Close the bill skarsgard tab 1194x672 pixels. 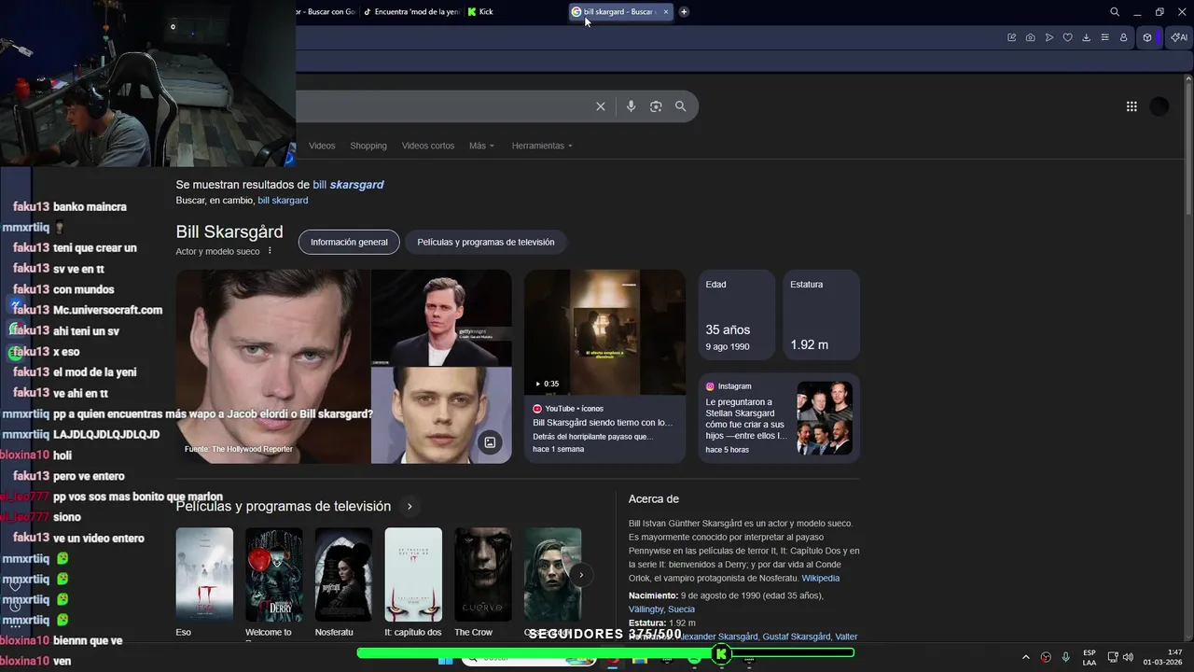665,12
